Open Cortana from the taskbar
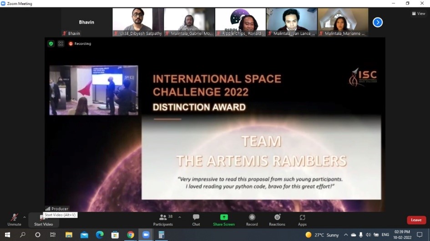 coord(38,235)
